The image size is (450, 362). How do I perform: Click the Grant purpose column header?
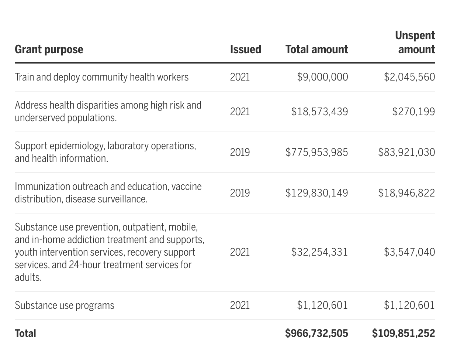click(x=49, y=49)
